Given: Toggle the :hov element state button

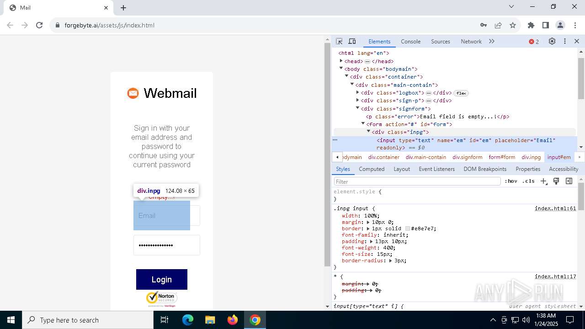Looking at the screenshot, I should [x=511, y=181].
